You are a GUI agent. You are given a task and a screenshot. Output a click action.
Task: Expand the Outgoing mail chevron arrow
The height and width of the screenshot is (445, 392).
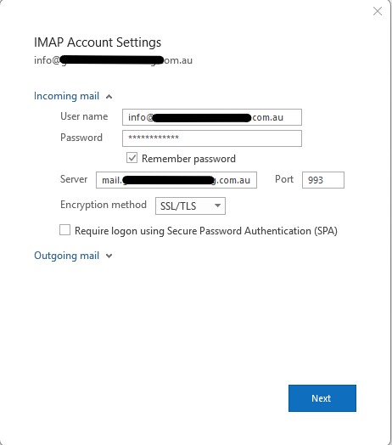[109, 256]
